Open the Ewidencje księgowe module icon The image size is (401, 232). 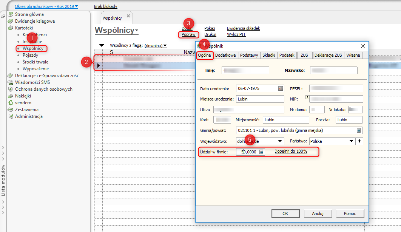pos(11,21)
